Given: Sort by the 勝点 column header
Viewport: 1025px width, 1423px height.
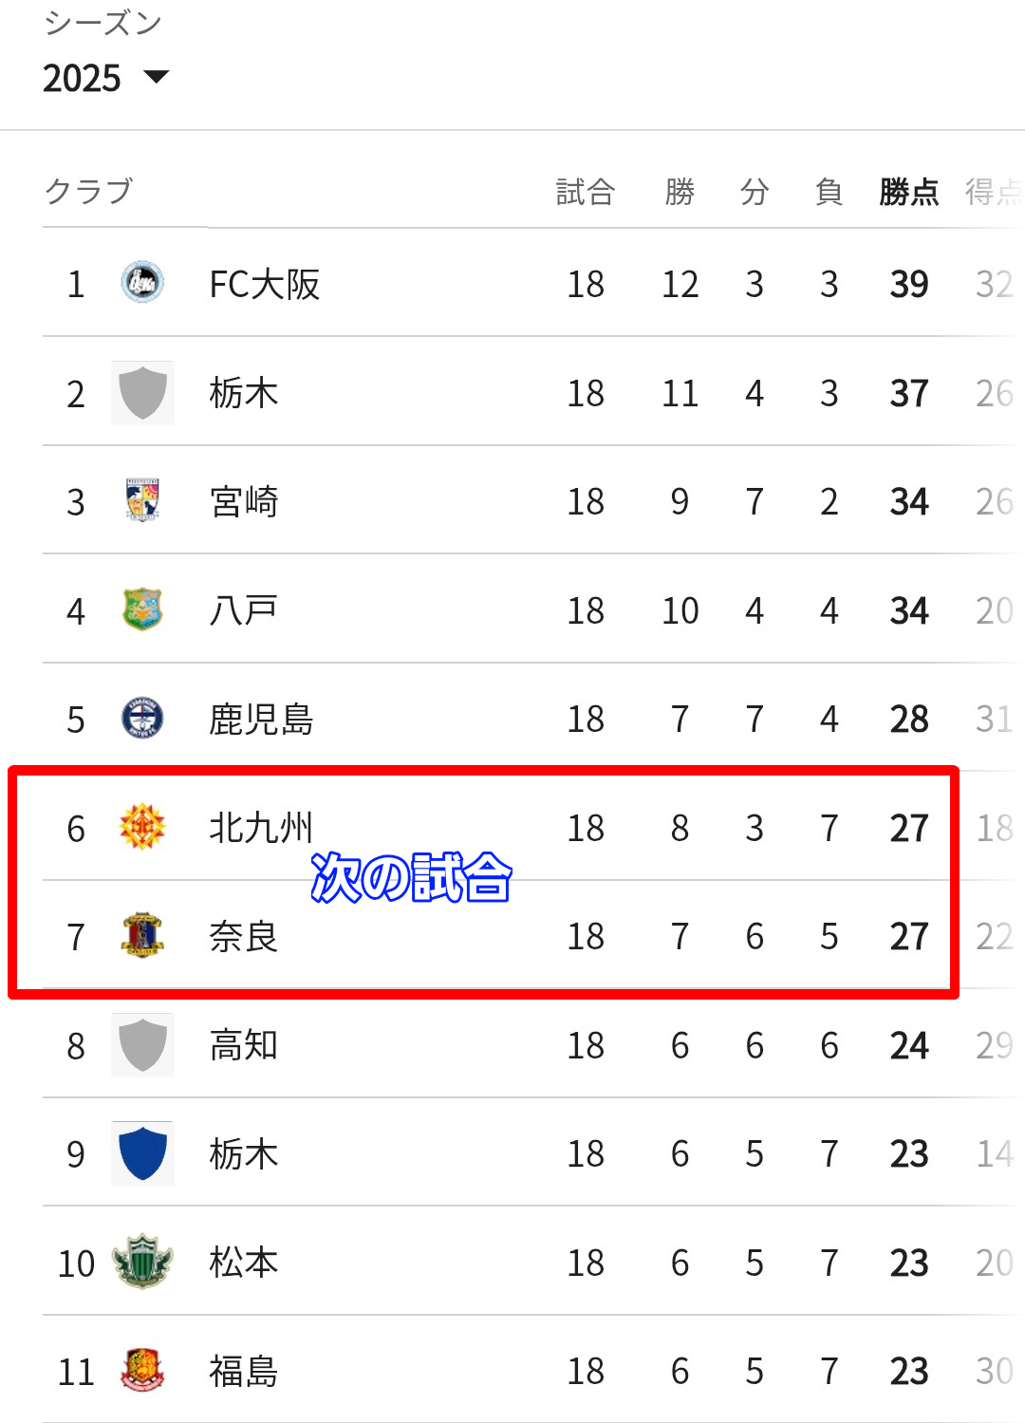Looking at the screenshot, I should tap(909, 192).
